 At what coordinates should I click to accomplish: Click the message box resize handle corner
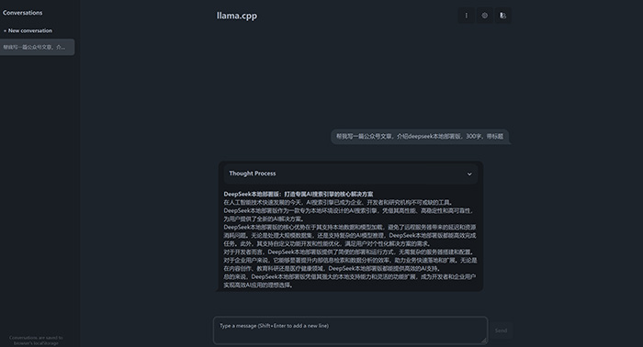[x=484, y=341]
